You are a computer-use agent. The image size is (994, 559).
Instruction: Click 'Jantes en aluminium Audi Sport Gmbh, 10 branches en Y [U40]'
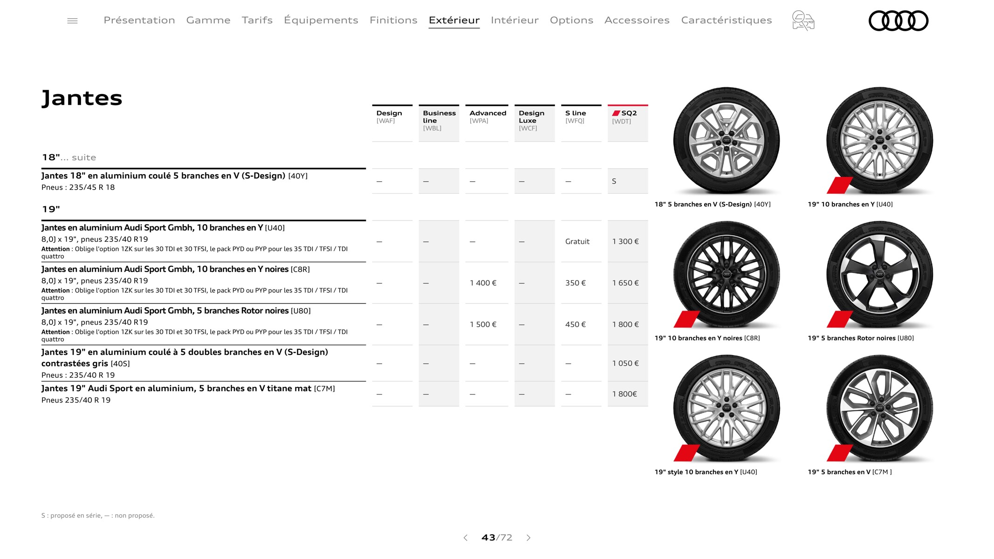tap(163, 228)
